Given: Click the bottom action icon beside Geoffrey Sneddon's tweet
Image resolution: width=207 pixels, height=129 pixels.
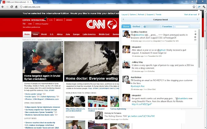Looking at the screenshot, I should [x=195, y=40].
